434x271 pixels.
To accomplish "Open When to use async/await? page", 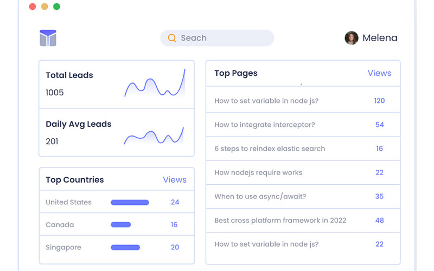I will point(260,197).
